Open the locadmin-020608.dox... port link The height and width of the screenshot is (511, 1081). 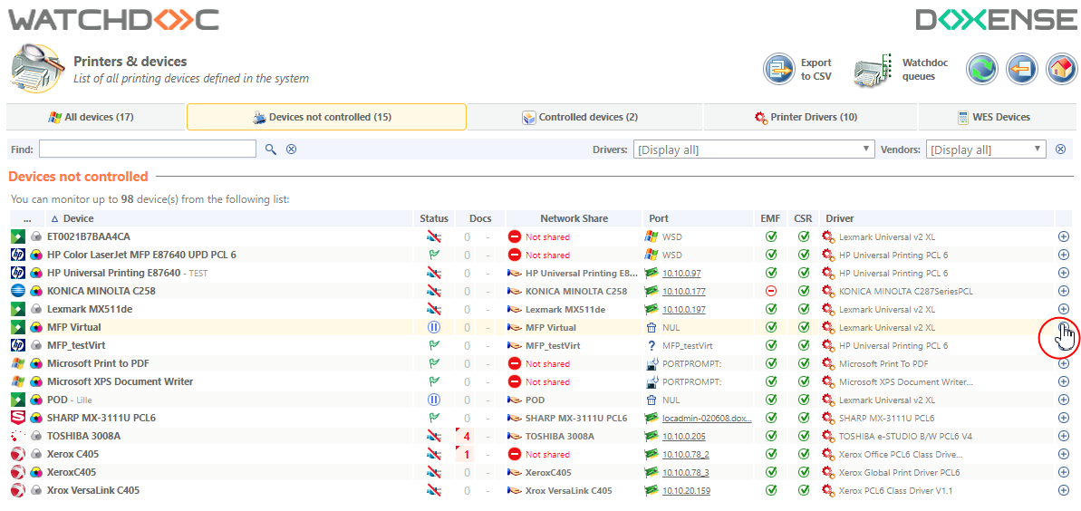tap(707, 418)
